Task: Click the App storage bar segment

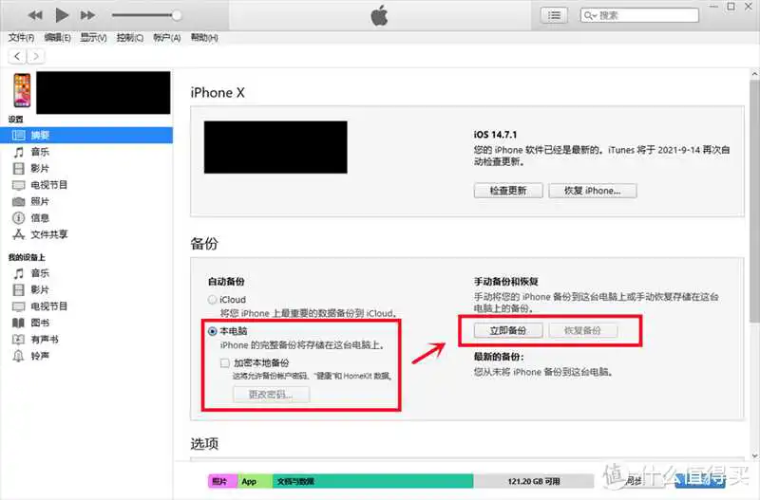Action: click(255, 481)
